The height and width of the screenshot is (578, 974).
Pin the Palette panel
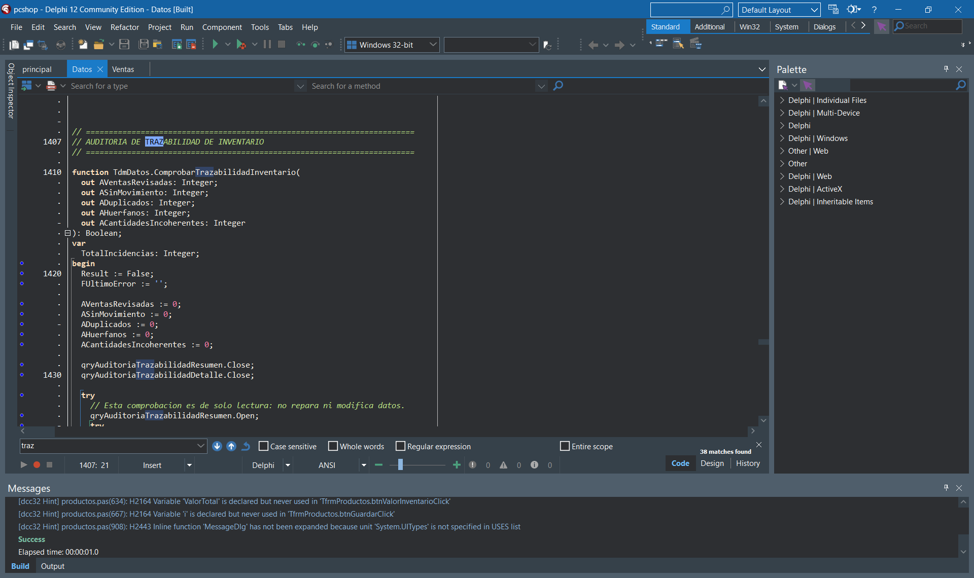[x=946, y=69]
